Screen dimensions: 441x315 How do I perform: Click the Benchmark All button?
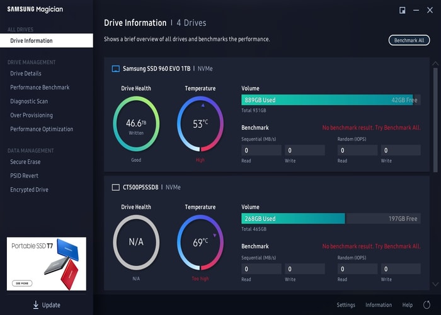point(409,40)
